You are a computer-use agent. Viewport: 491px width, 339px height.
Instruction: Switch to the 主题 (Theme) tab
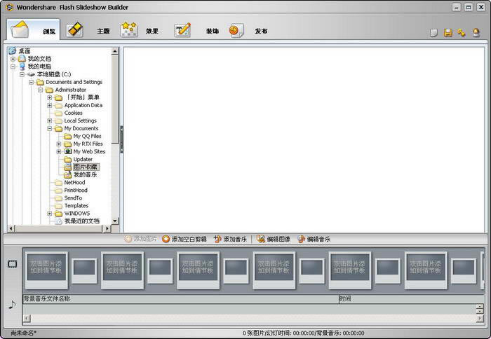coord(88,30)
